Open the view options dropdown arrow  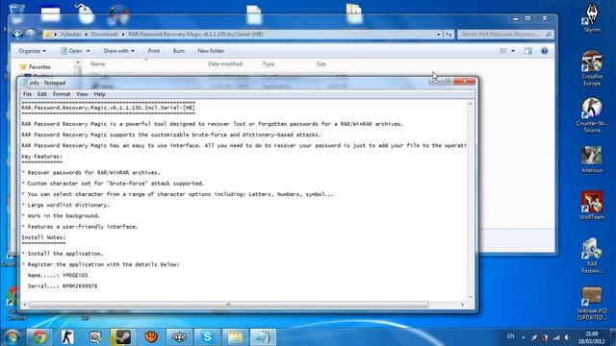click(513, 51)
